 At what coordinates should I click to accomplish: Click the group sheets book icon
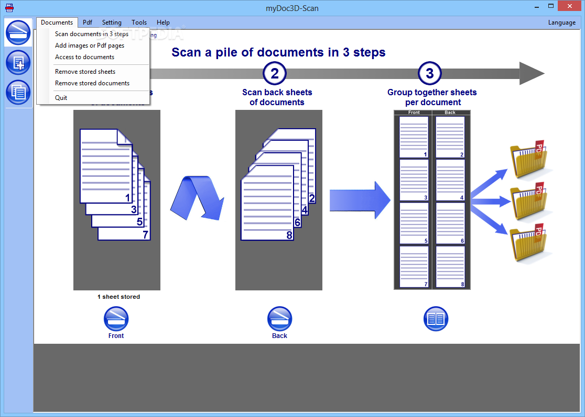pyautogui.click(x=436, y=319)
